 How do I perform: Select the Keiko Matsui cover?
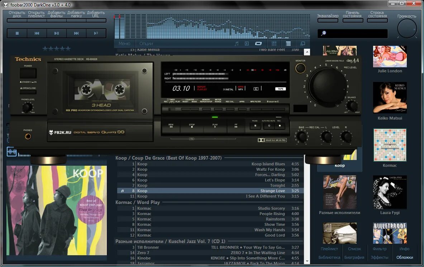pos(390,98)
